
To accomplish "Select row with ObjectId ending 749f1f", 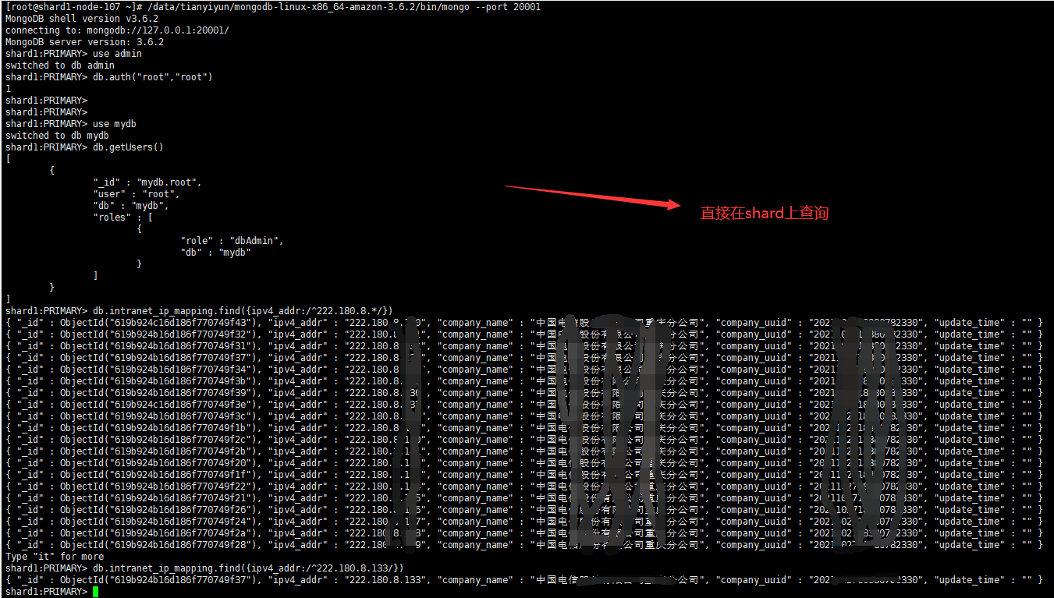I will 523,475.
